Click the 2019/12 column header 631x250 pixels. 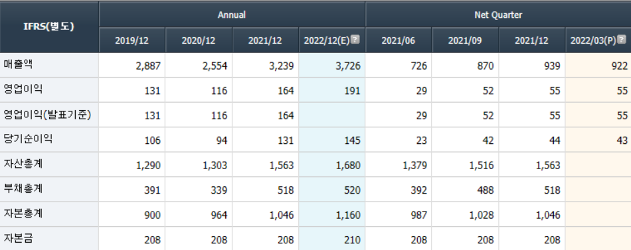coord(132,40)
